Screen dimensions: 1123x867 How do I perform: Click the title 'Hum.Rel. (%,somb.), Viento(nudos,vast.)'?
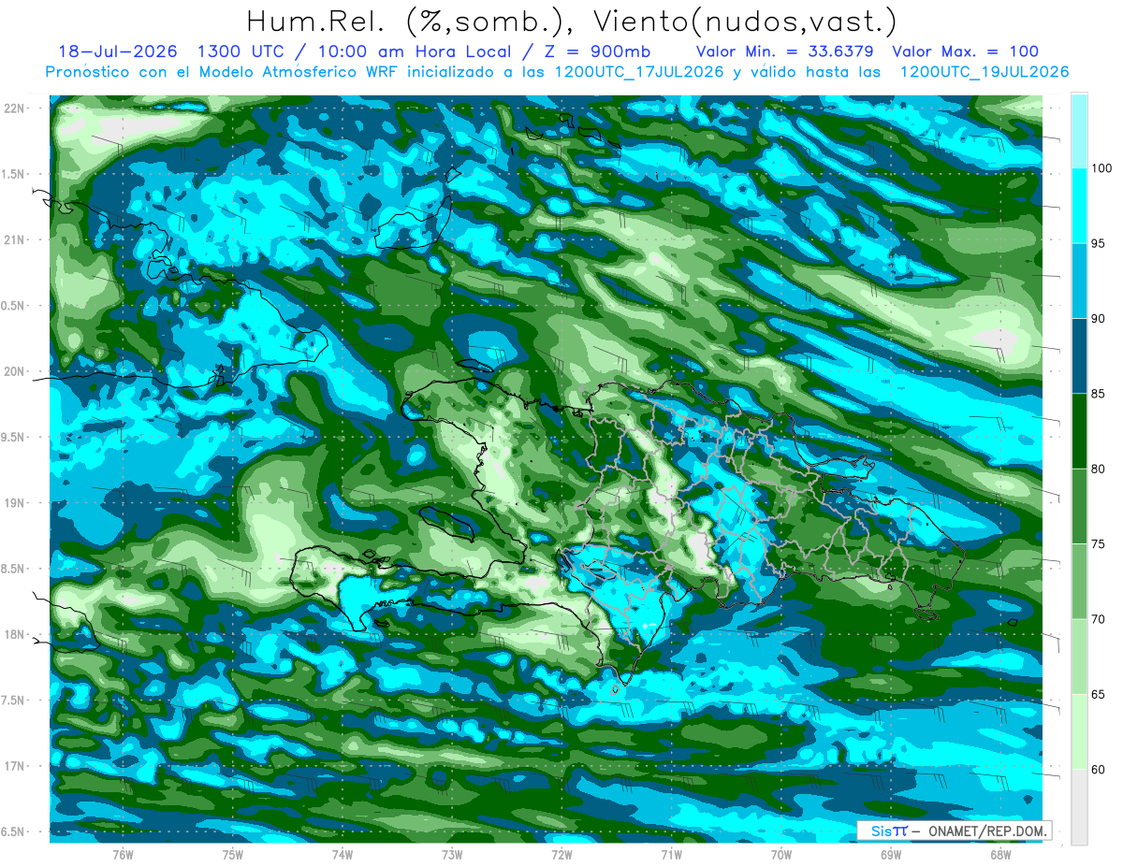pos(572,22)
